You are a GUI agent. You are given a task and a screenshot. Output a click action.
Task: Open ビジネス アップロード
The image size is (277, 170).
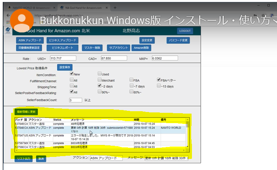point(62,40)
